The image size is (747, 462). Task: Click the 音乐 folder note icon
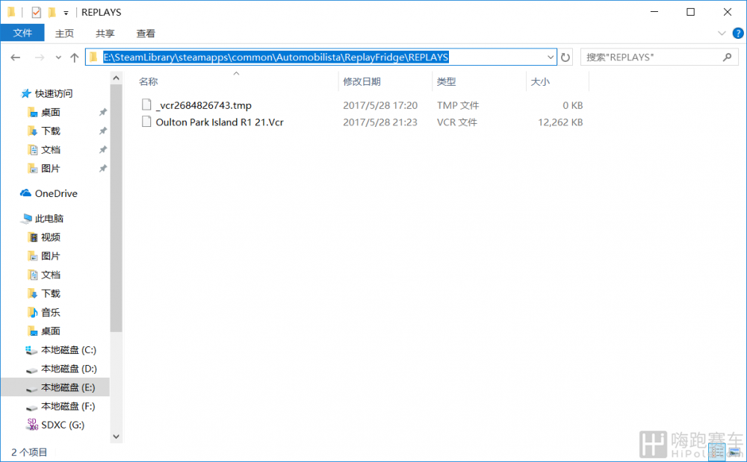pos(32,313)
